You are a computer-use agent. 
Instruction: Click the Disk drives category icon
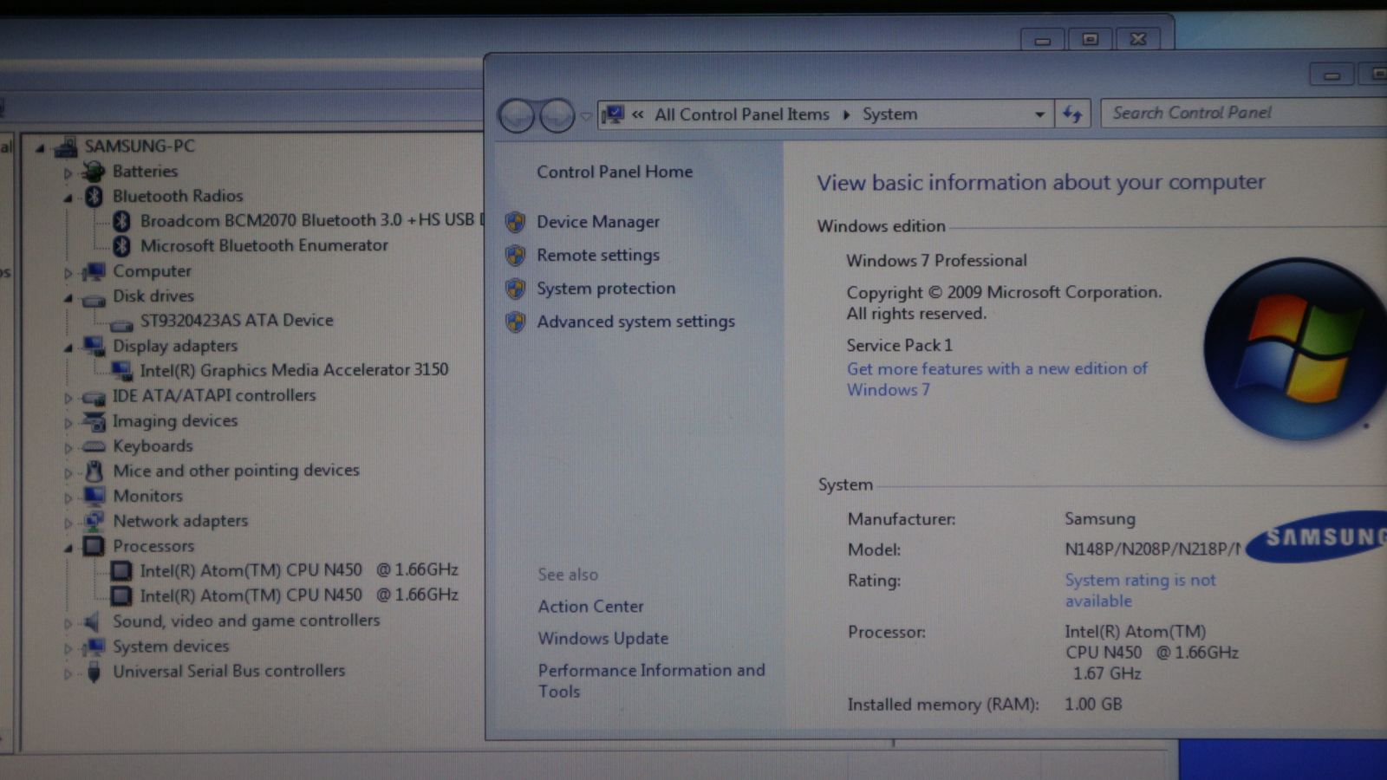pyautogui.click(x=94, y=300)
